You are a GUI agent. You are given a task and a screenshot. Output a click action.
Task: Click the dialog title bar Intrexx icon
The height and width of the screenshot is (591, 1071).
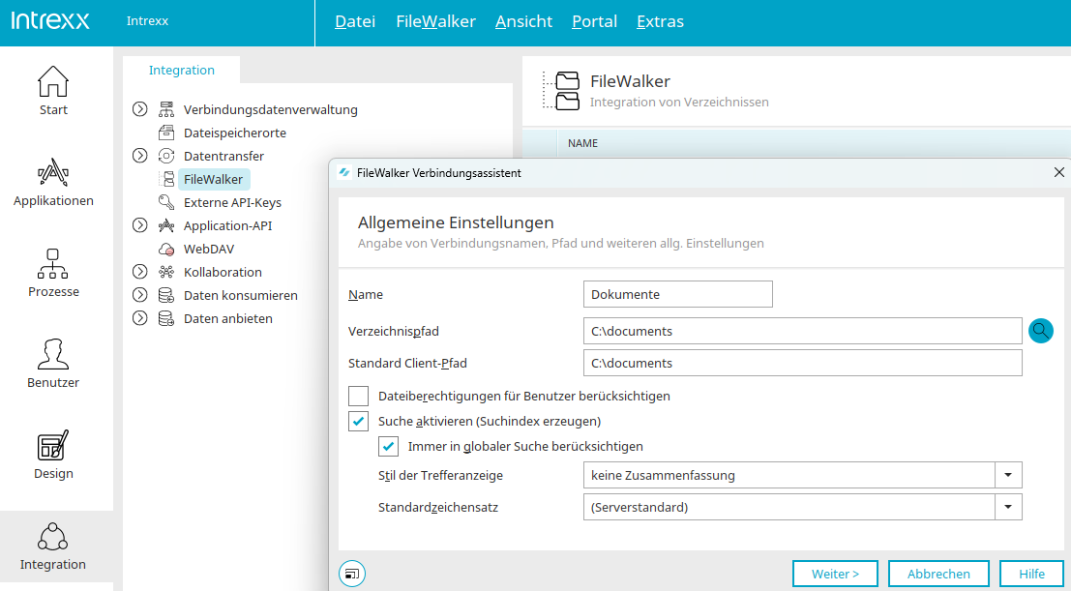(x=345, y=173)
